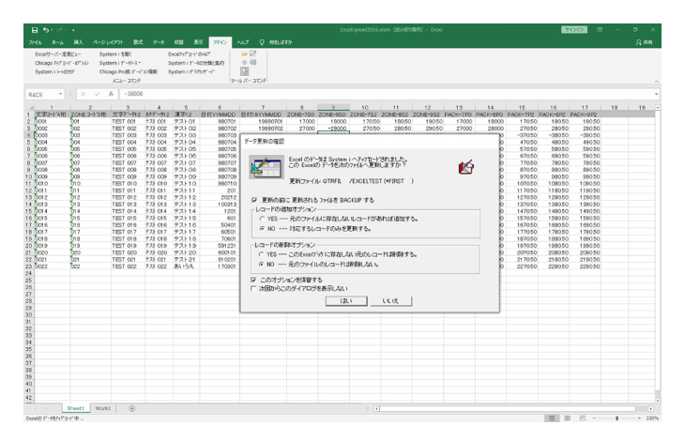Image resolution: width=685 pixels, height=441 pixels.
Task: Click the insert function fx icon
Action: point(111,94)
